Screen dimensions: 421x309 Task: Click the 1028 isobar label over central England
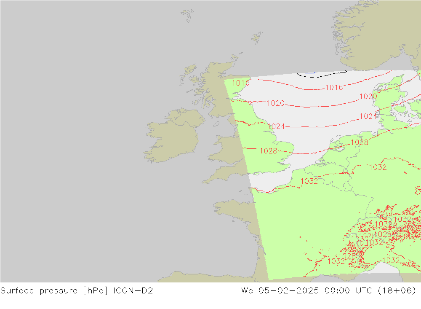click(269, 151)
